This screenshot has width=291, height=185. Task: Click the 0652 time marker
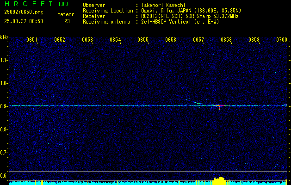point(60,40)
